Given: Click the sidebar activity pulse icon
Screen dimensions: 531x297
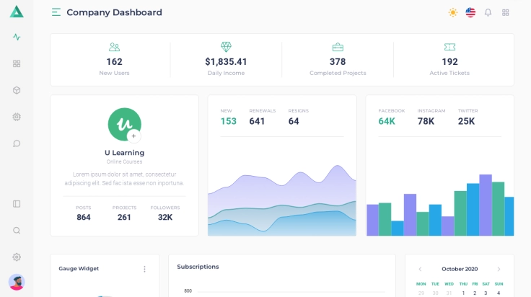Looking at the screenshot, I should tap(17, 37).
